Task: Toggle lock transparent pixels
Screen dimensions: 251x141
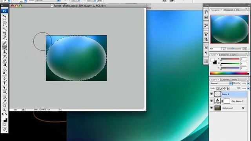Action: point(218,89)
